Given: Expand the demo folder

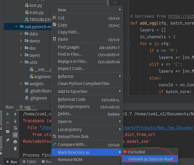Looking at the screenshot, I should (21, 41).
